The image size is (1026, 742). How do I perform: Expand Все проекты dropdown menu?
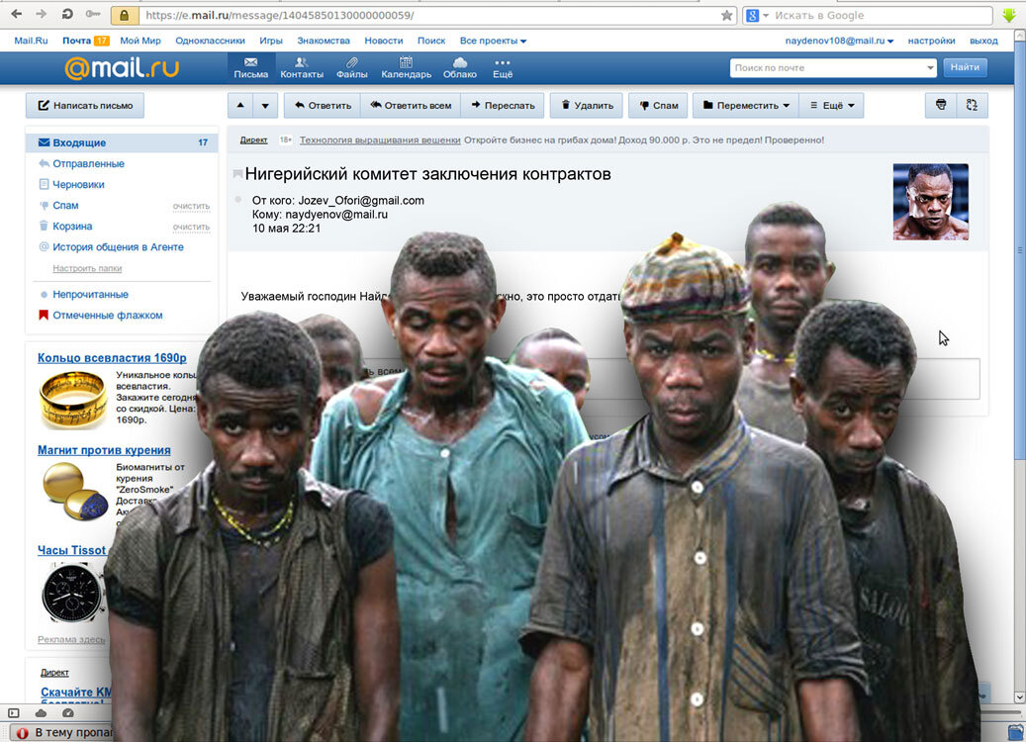point(493,41)
